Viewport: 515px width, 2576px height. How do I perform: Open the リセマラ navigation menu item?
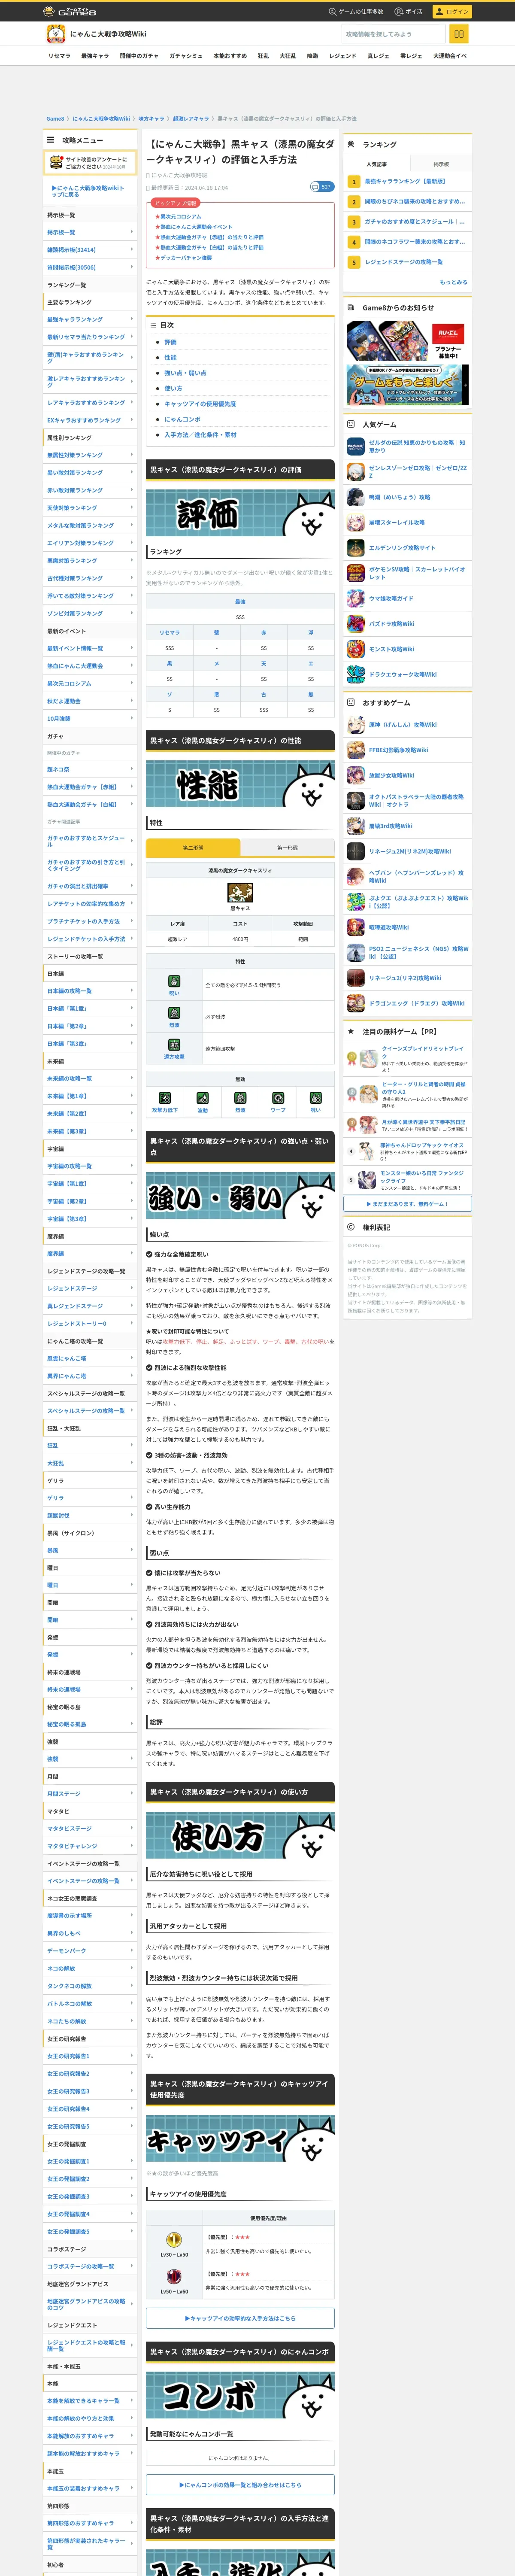point(59,56)
